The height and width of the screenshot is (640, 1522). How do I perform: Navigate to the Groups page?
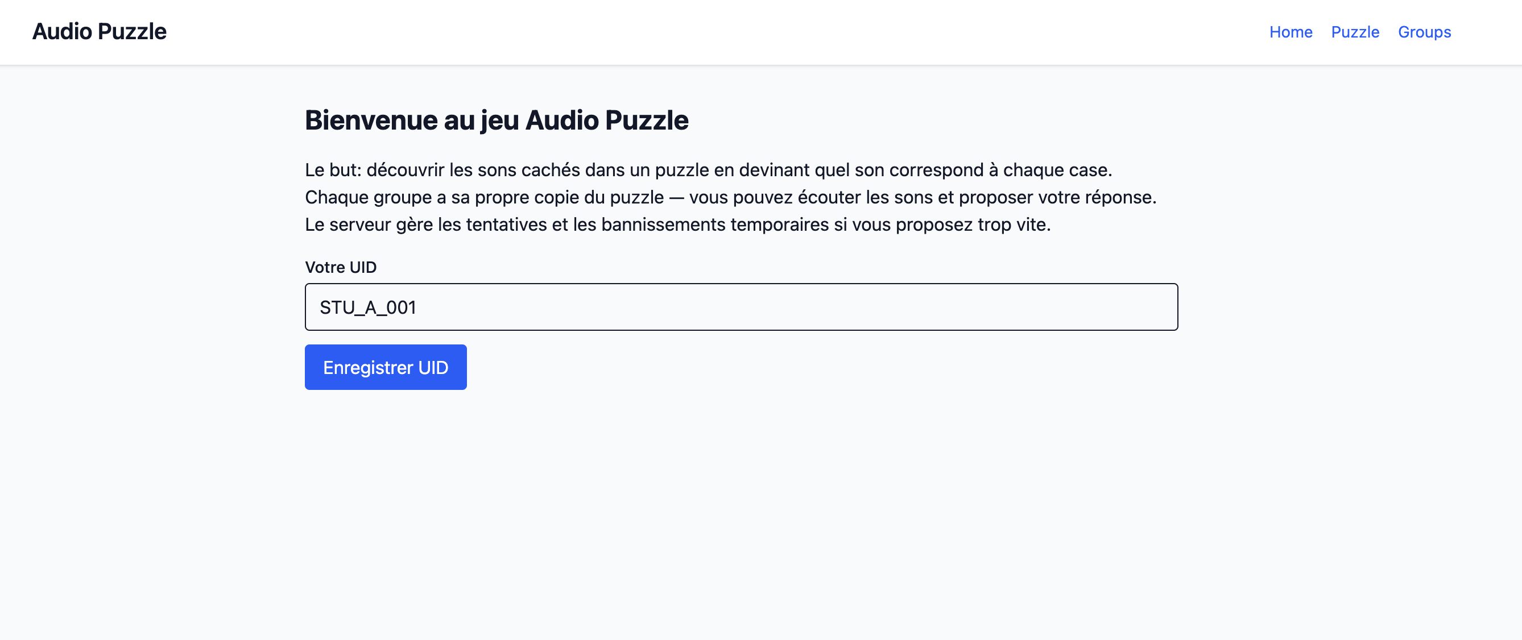pyautogui.click(x=1424, y=32)
